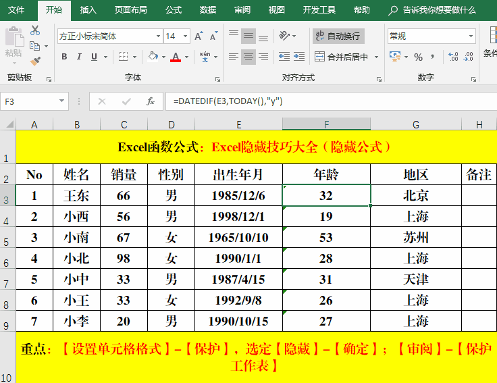Expand the font color dropdown arrow
Viewport: 497px width, 383px height.
pyautogui.click(x=186, y=57)
